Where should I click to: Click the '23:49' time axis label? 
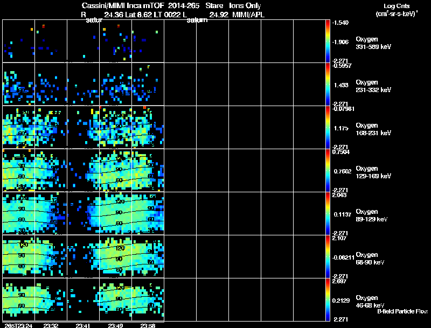coord(115,325)
